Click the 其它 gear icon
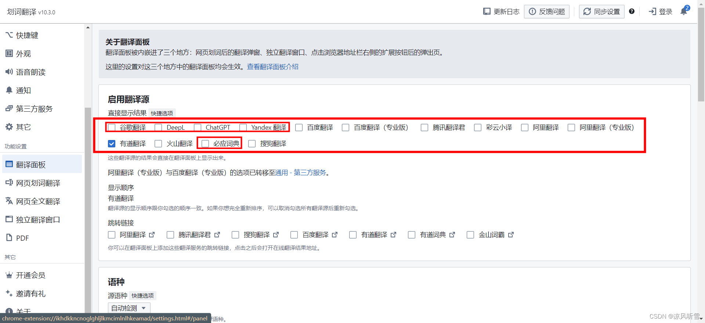The image size is (705, 323). tap(9, 127)
